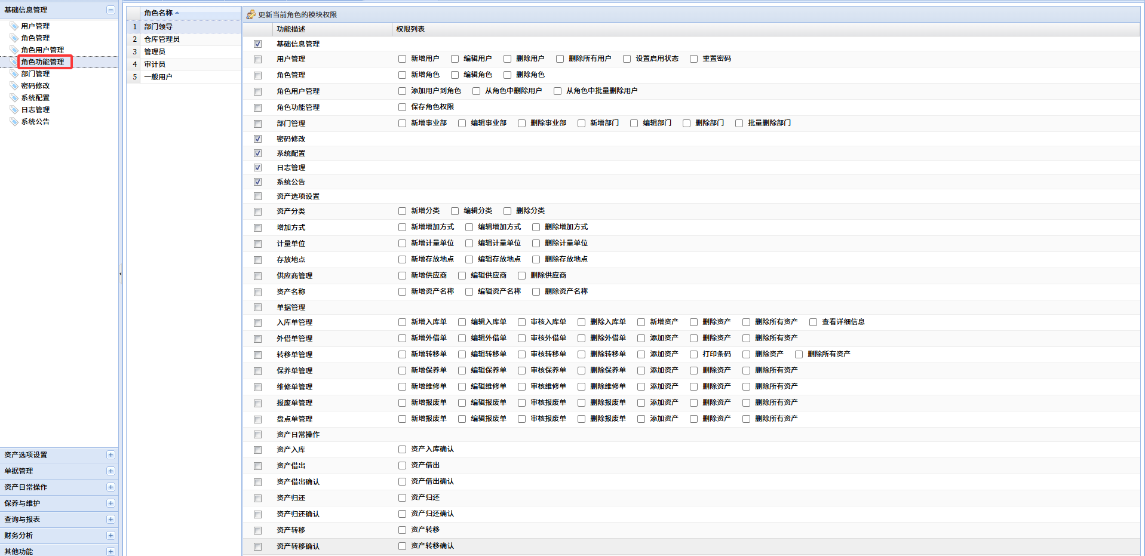Expand the 保养与维护 accordion panel

pyautogui.click(x=110, y=503)
